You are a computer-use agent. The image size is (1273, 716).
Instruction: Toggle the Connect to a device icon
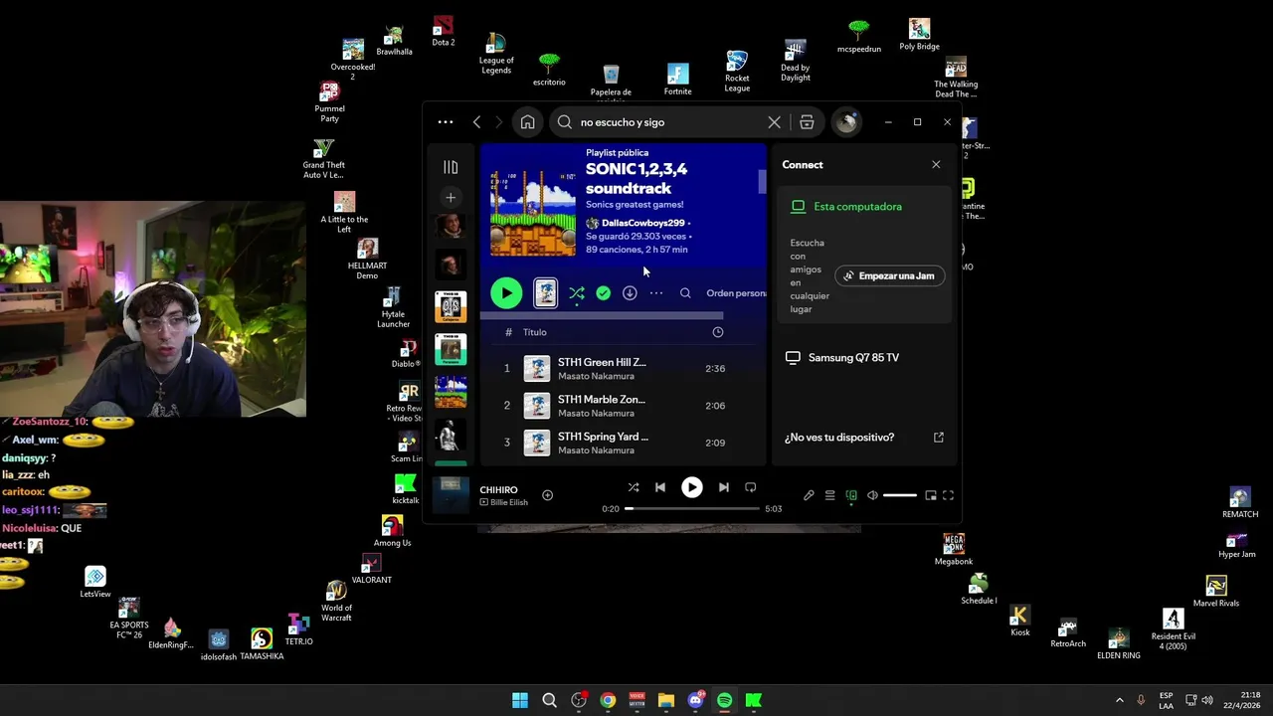click(851, 495)
